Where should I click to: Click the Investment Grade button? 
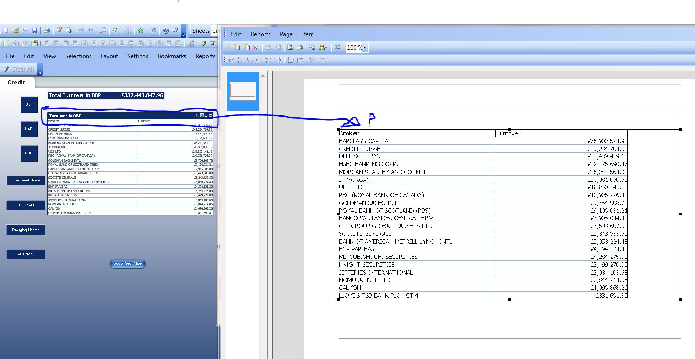(x=25, y=180)
